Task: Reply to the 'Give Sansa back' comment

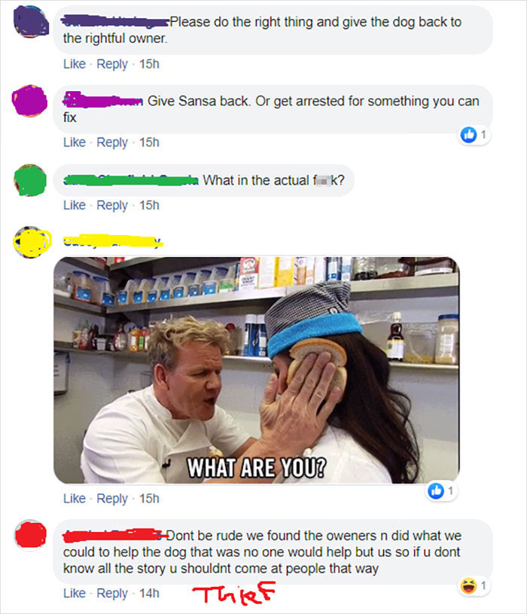Action: [112, 142]
